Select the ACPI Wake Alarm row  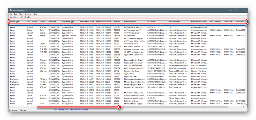pyautogui.click(x=127, y=44)
